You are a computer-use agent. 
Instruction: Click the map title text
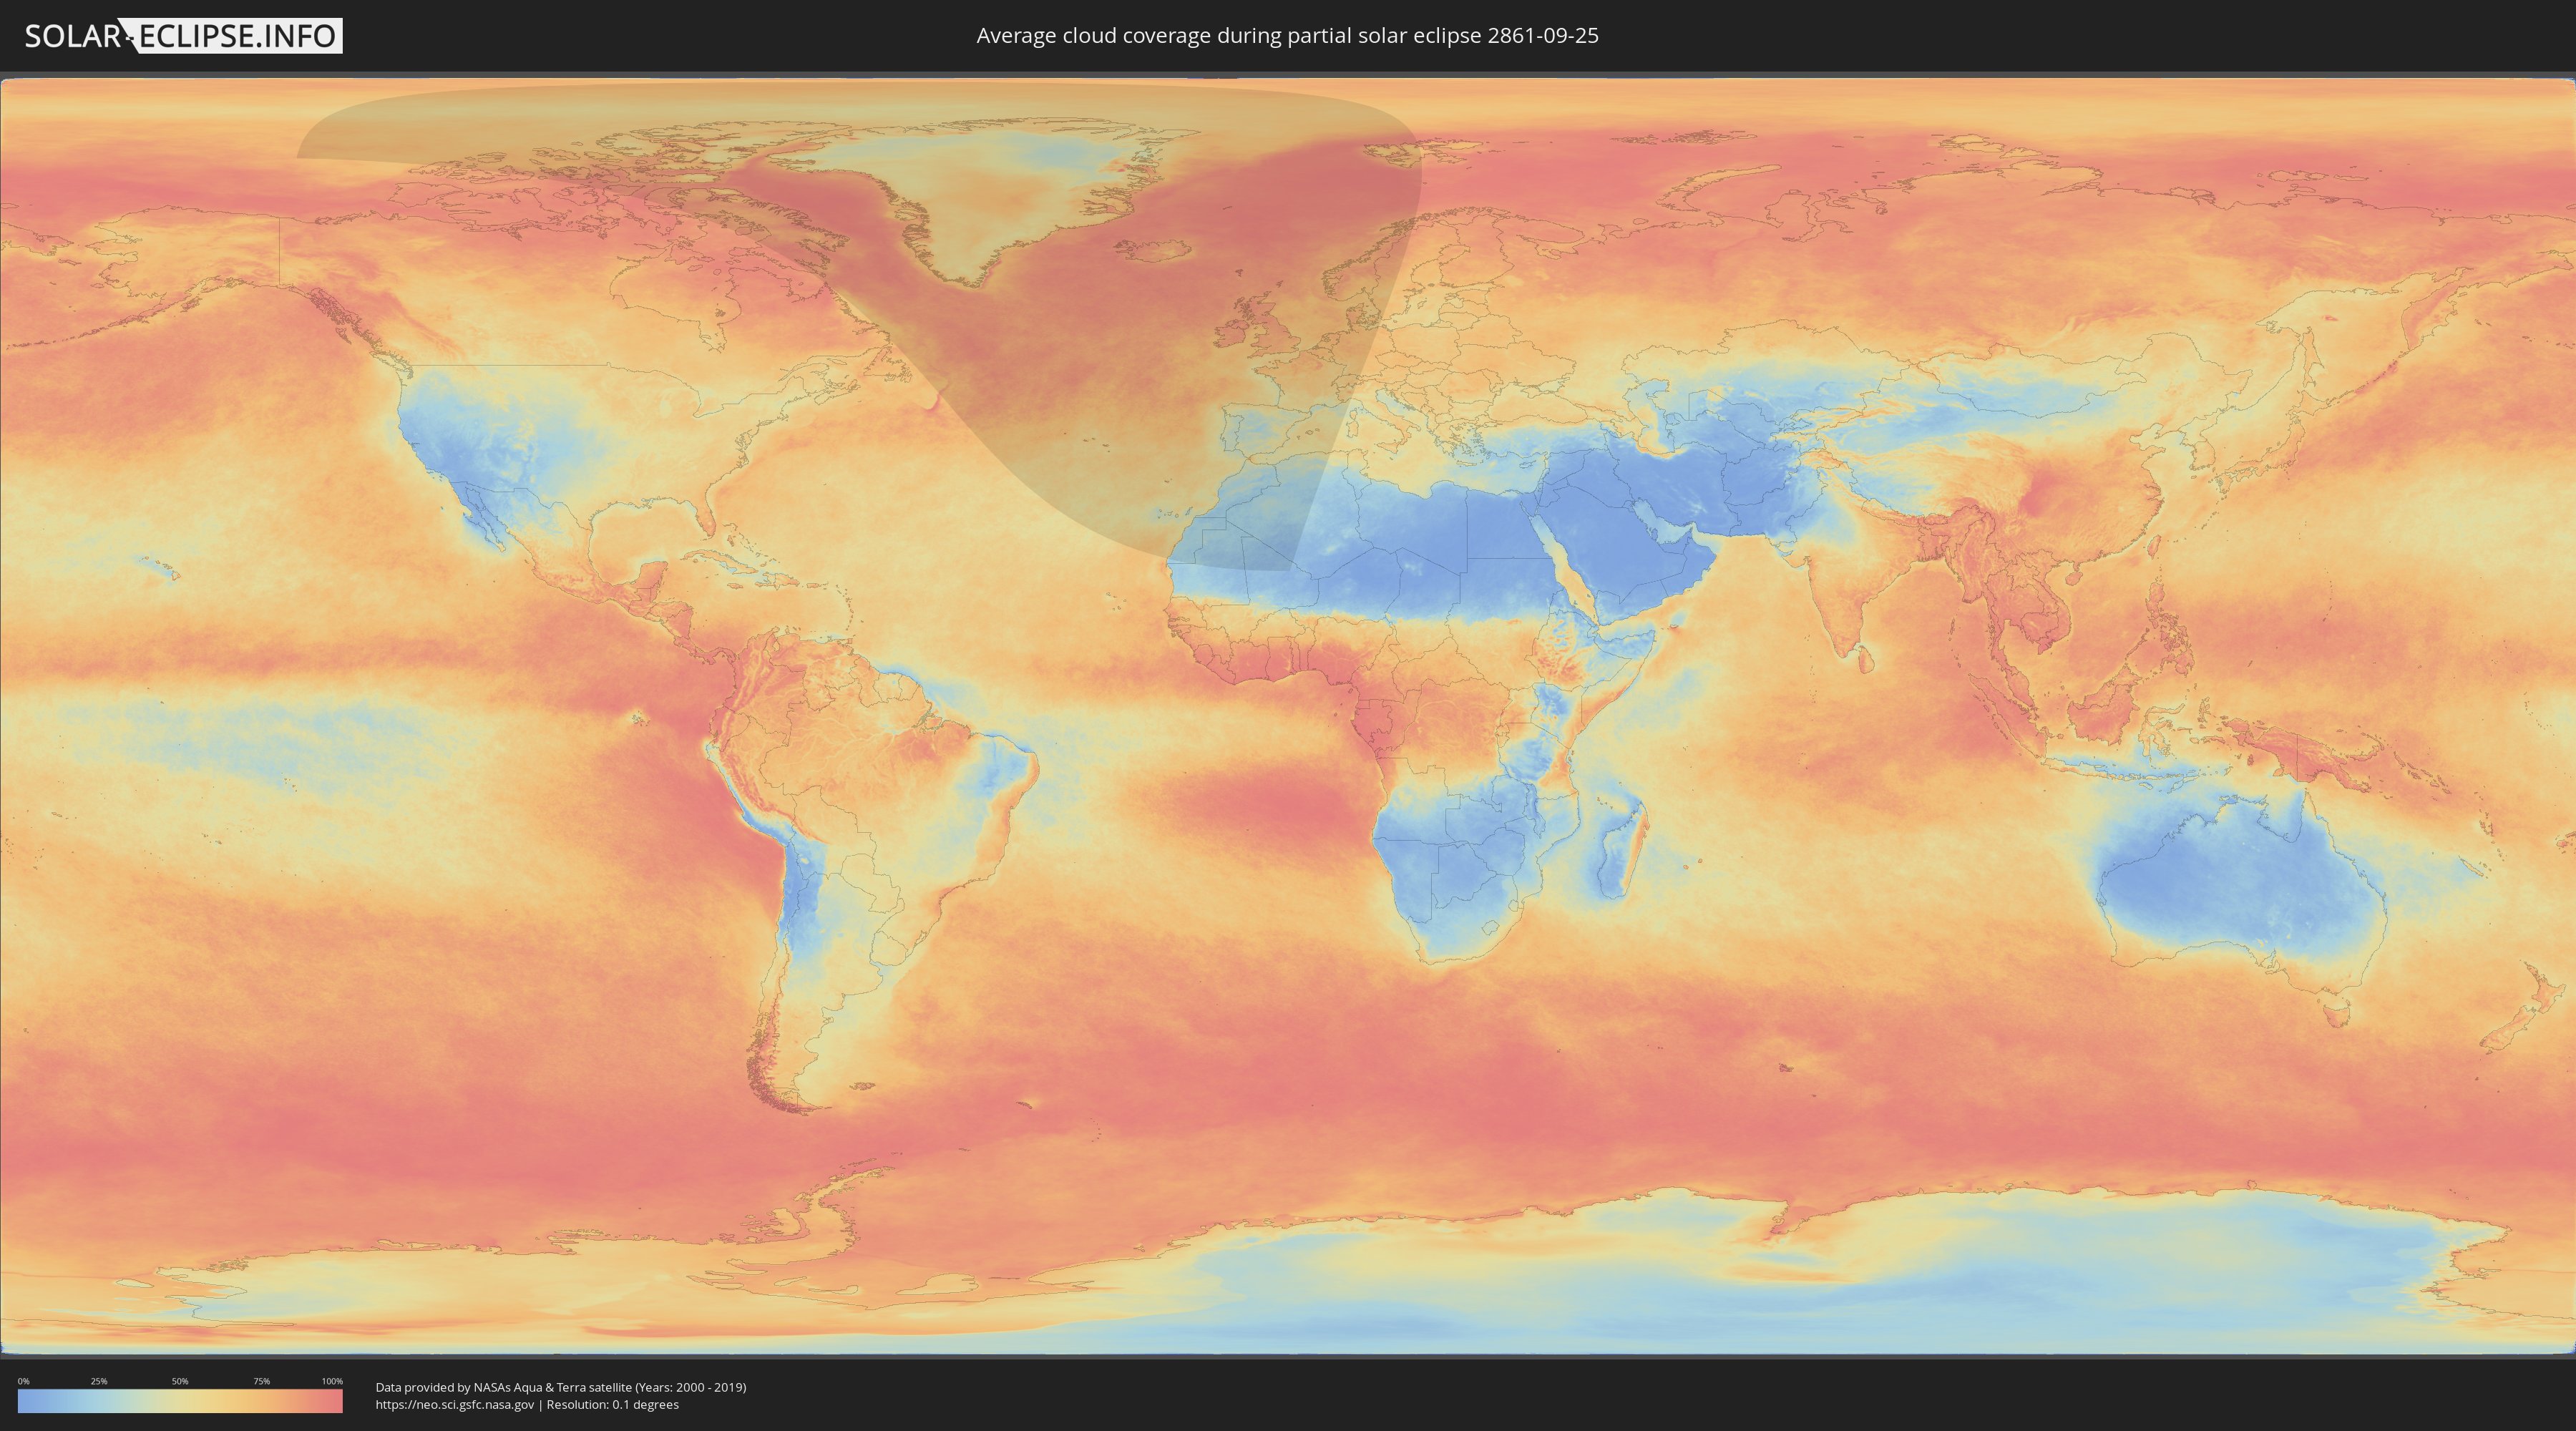click(x=1287, y=36)
